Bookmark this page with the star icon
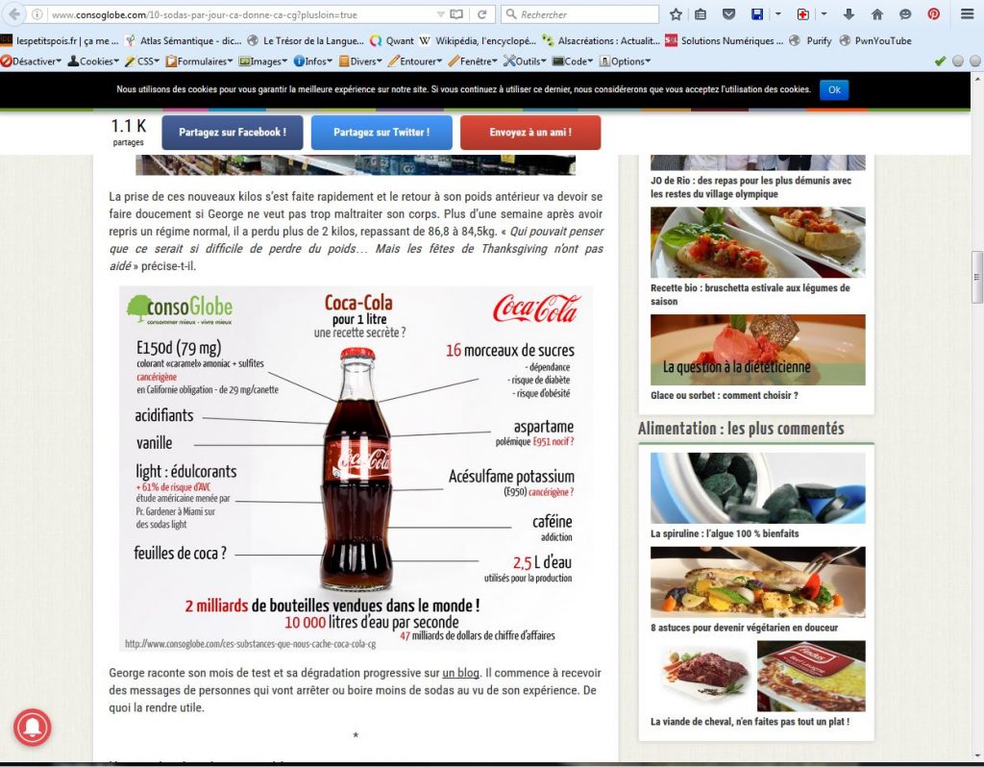The width and height of the screenshot is (984, 767). point(676,14)
